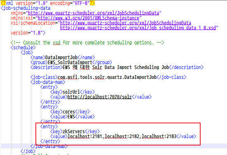The image size is (227, 155).
Task: Click the DataImportJob name text
Action: point(61,58)
